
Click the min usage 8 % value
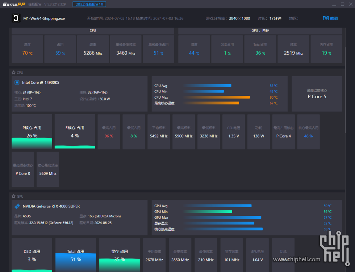coord(134,136)
